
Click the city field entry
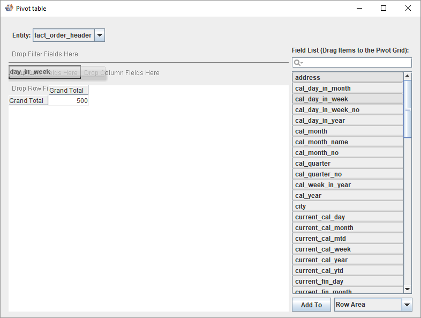tap(348, 206)
